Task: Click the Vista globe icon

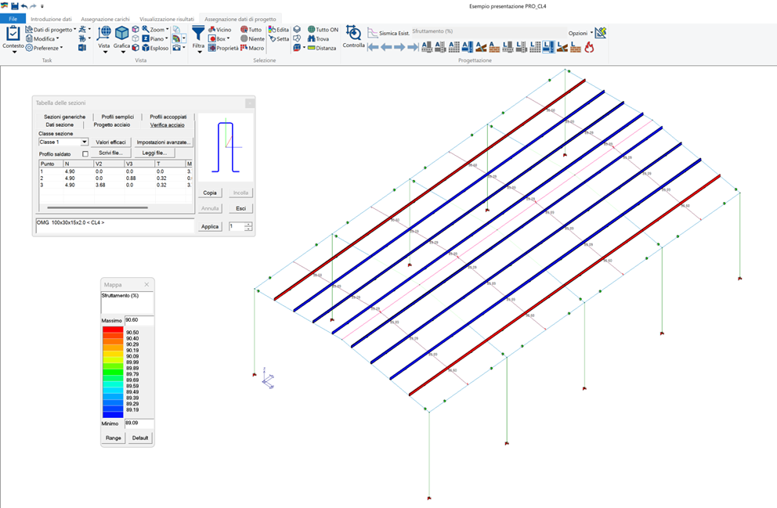Action: 103,33
